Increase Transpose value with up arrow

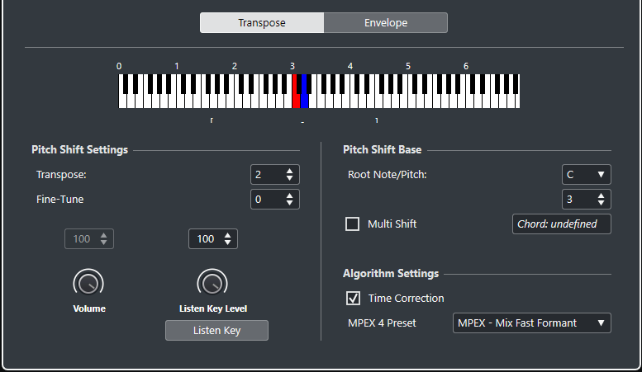click(289, 171)
